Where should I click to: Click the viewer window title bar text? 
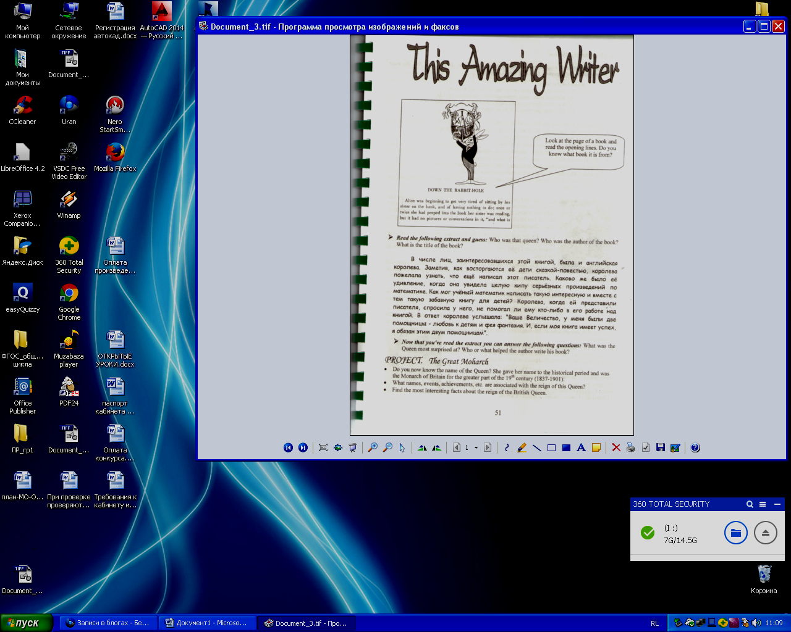click(334, 27)
